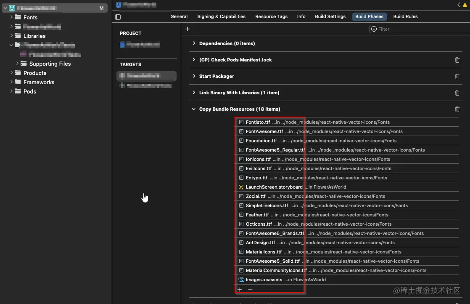
Task: Toggle the project and targets list sidebar
Action: 118,17
